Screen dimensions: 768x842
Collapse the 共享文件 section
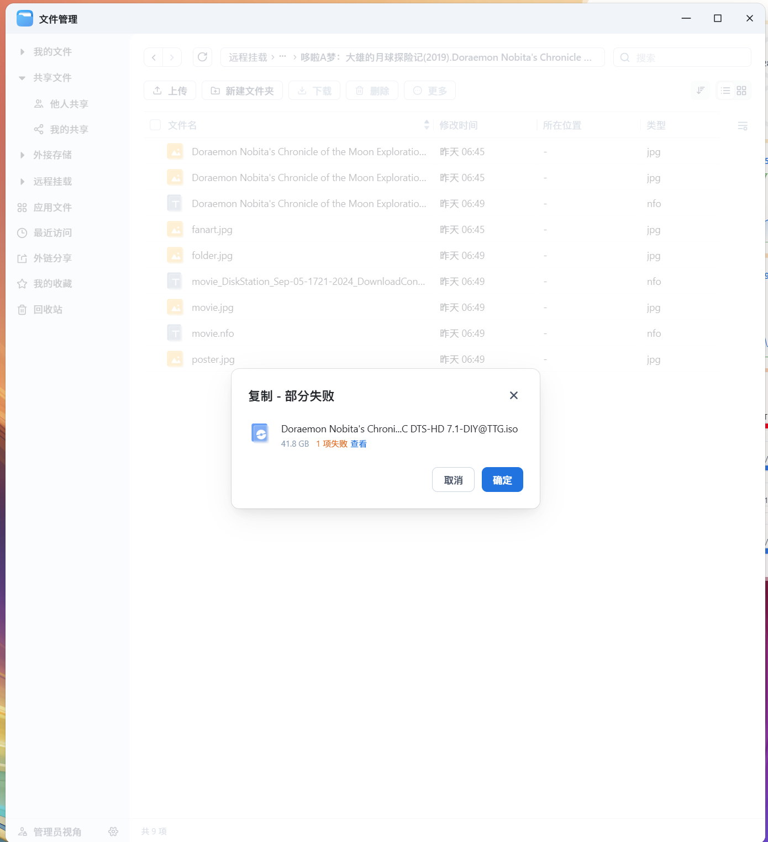pyautogui.click(x=22, y=77)
